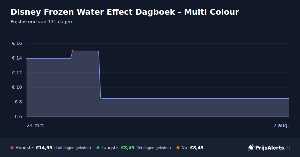Select the Hoogste €14,95 value
The height and width of the screenshot is (157, 300).
(x=44, y=148)
